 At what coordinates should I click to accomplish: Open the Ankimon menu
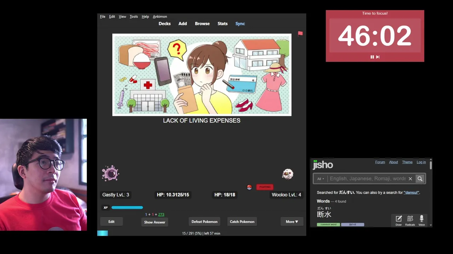pos(160,17)
